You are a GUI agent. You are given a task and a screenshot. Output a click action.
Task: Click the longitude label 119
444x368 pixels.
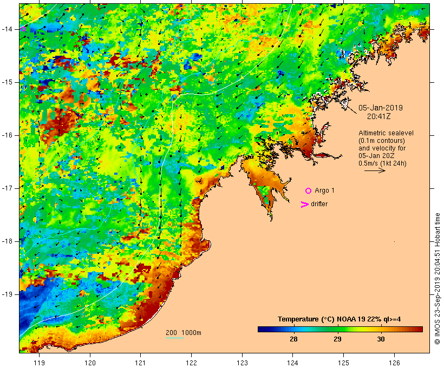click(x=39, y=363)
